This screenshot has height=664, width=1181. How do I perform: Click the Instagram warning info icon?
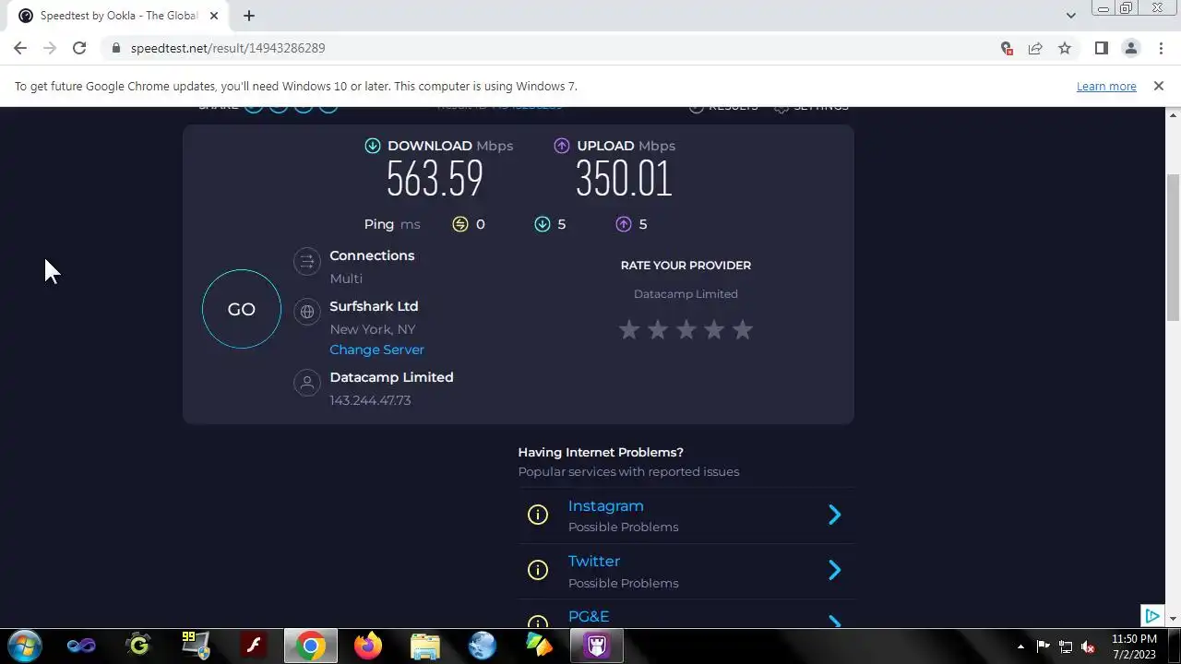(538, 515)
